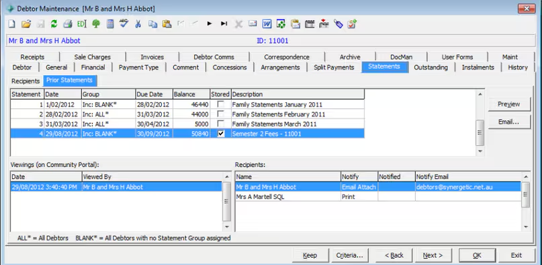Click the black film strip icon

(x=310, y=24)
